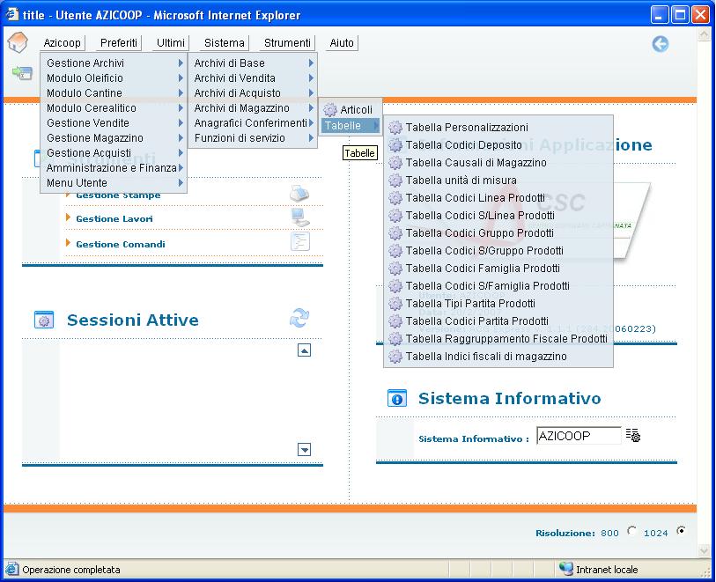Image resolution: width=716 pixels, height=582 pixels.
Task: Click gear icon of Tabella Codici Linea Prodotti
Action: pyautogui.click(x=395, y=198)
